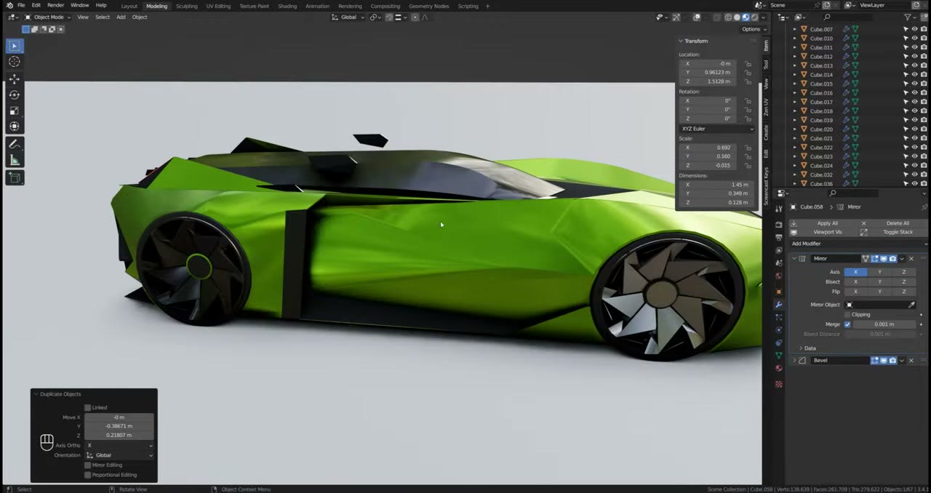Open the Object Data properties tab (green triangle)

tap(779, 356)
